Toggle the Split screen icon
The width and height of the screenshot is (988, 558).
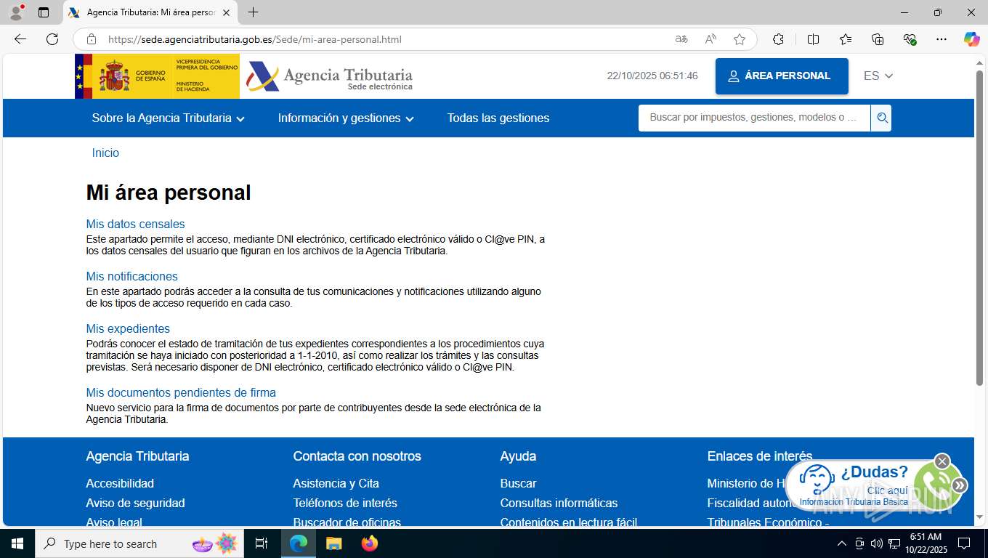[813, 39]
